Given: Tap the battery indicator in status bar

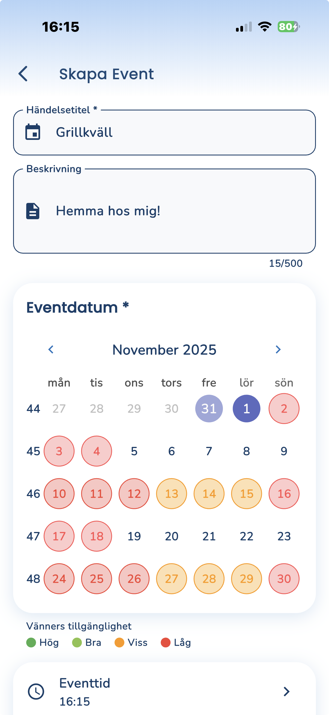Looking at the screenshot, I should click(x=288, y=27).
